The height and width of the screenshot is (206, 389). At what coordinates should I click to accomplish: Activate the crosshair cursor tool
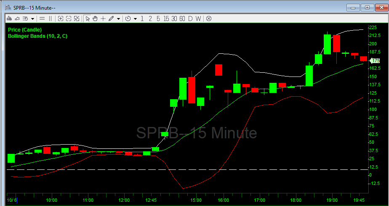103,18
